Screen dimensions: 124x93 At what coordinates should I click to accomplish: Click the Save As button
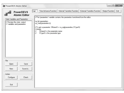click(x=26, y=69)
